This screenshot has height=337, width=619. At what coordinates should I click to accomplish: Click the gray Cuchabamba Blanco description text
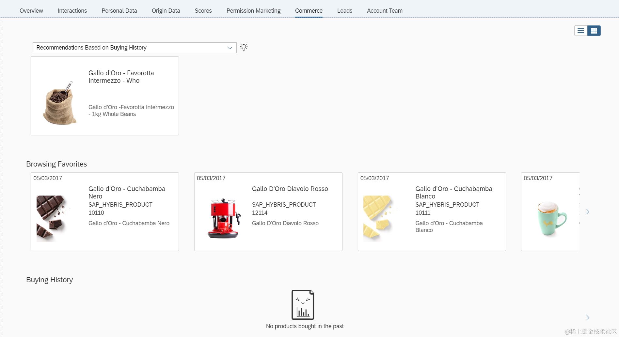click(x=449, y=227)
